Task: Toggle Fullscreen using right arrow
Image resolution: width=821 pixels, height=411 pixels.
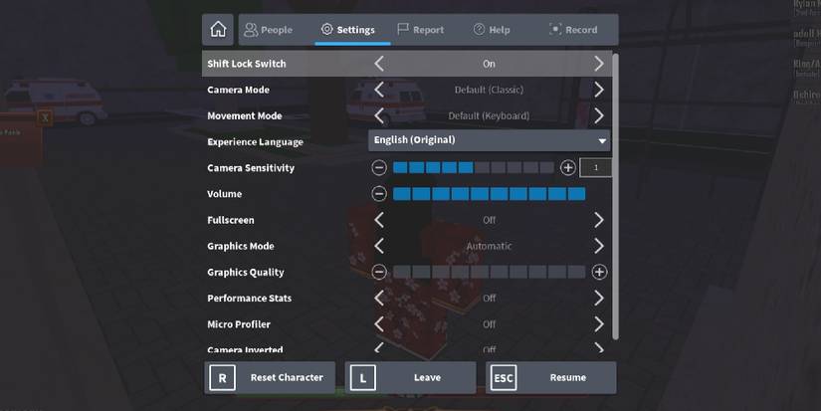Action: pyautogui.click(x=598, y=220)
